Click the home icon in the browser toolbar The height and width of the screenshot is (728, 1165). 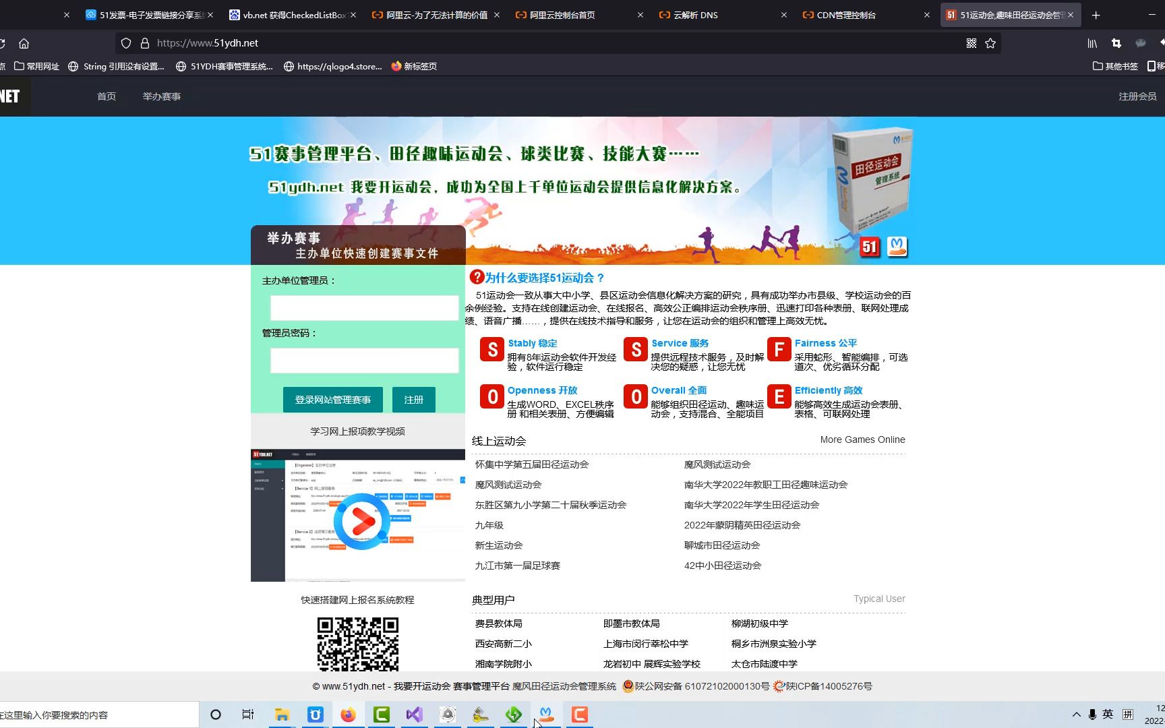pyautogui.click(x=24, y=42)
